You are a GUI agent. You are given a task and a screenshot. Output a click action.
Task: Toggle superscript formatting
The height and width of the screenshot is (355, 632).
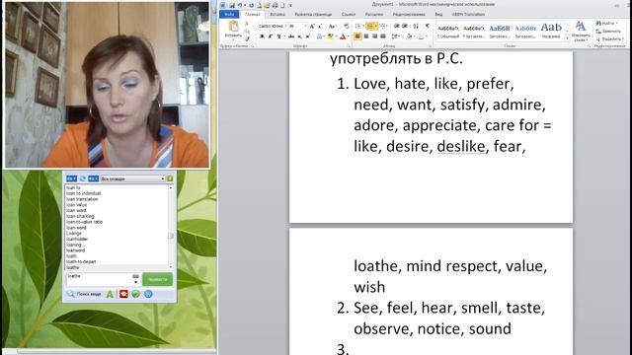308,36
